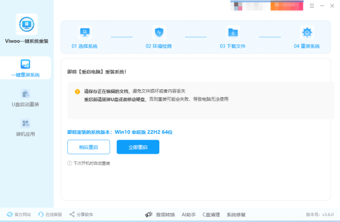Minimize the Viwoo window
340x222 pixels.
pyautogui.click(x=322, y=6)
